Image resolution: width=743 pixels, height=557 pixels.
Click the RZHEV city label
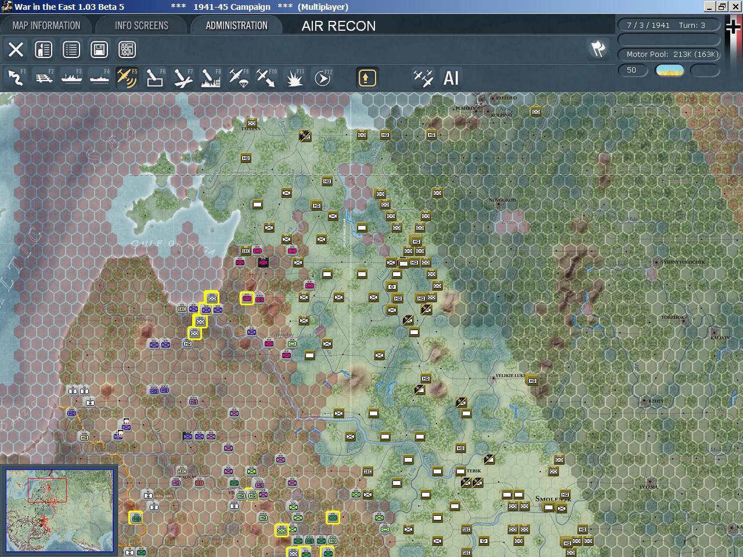pyautogui.click(x=657, y=402)
